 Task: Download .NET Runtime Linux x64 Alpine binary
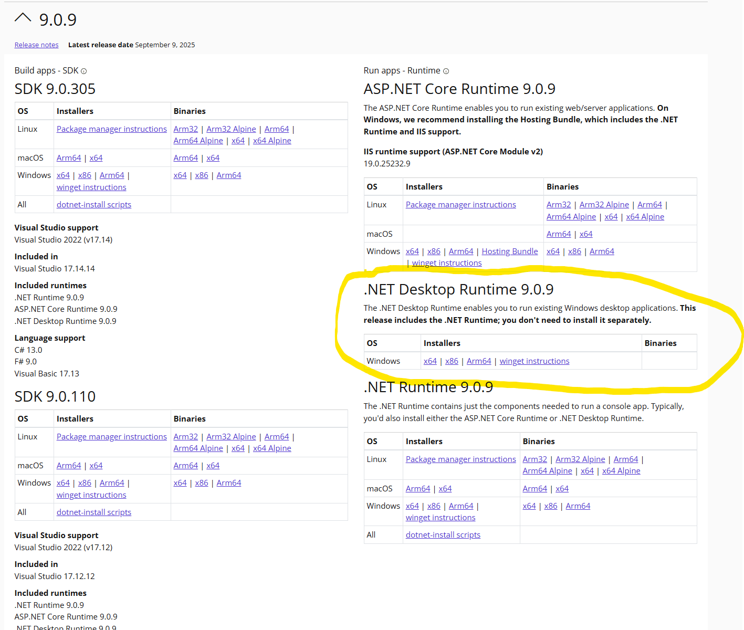621,471
